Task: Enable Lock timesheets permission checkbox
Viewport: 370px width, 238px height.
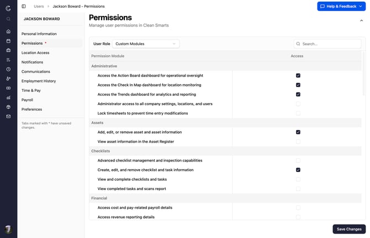Action: (x=298, y=113)
